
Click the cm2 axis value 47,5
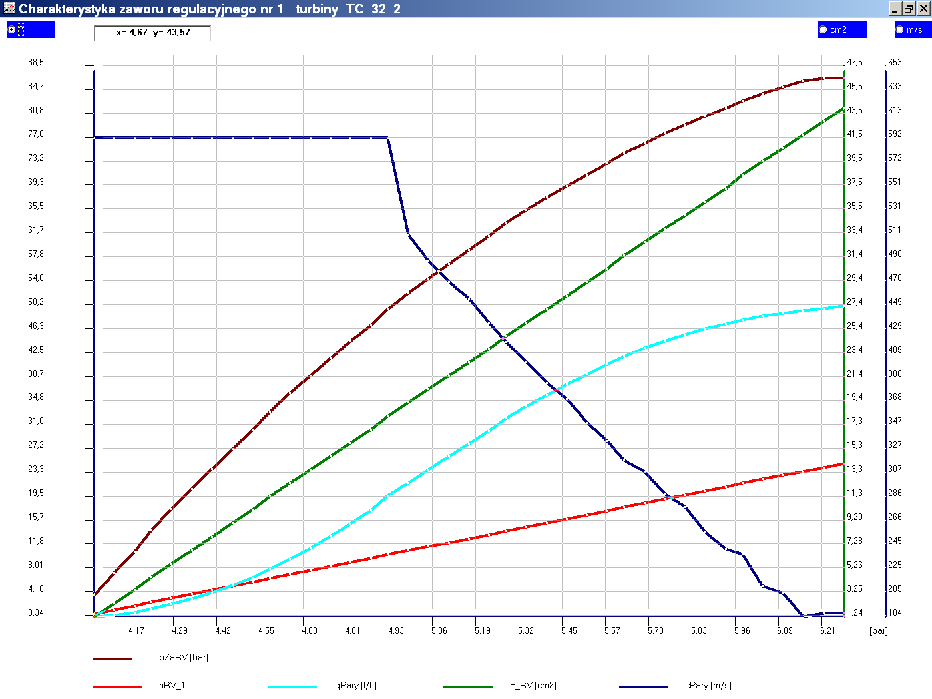(x=855, y=63)
